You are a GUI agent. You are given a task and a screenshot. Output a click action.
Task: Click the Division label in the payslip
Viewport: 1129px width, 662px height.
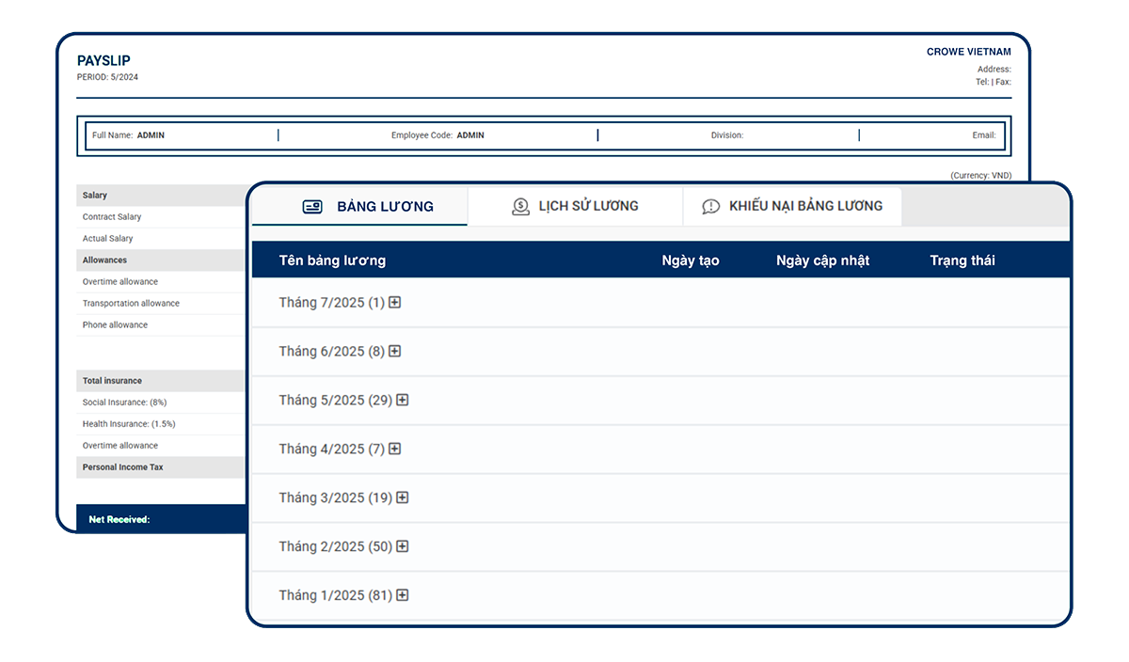pos(727,135)
